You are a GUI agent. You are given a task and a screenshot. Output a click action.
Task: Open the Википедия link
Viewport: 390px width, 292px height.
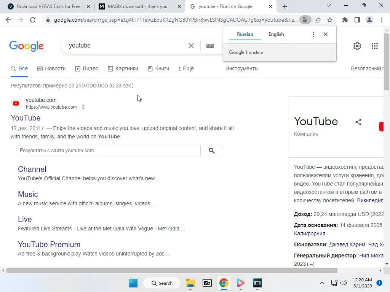370,201
